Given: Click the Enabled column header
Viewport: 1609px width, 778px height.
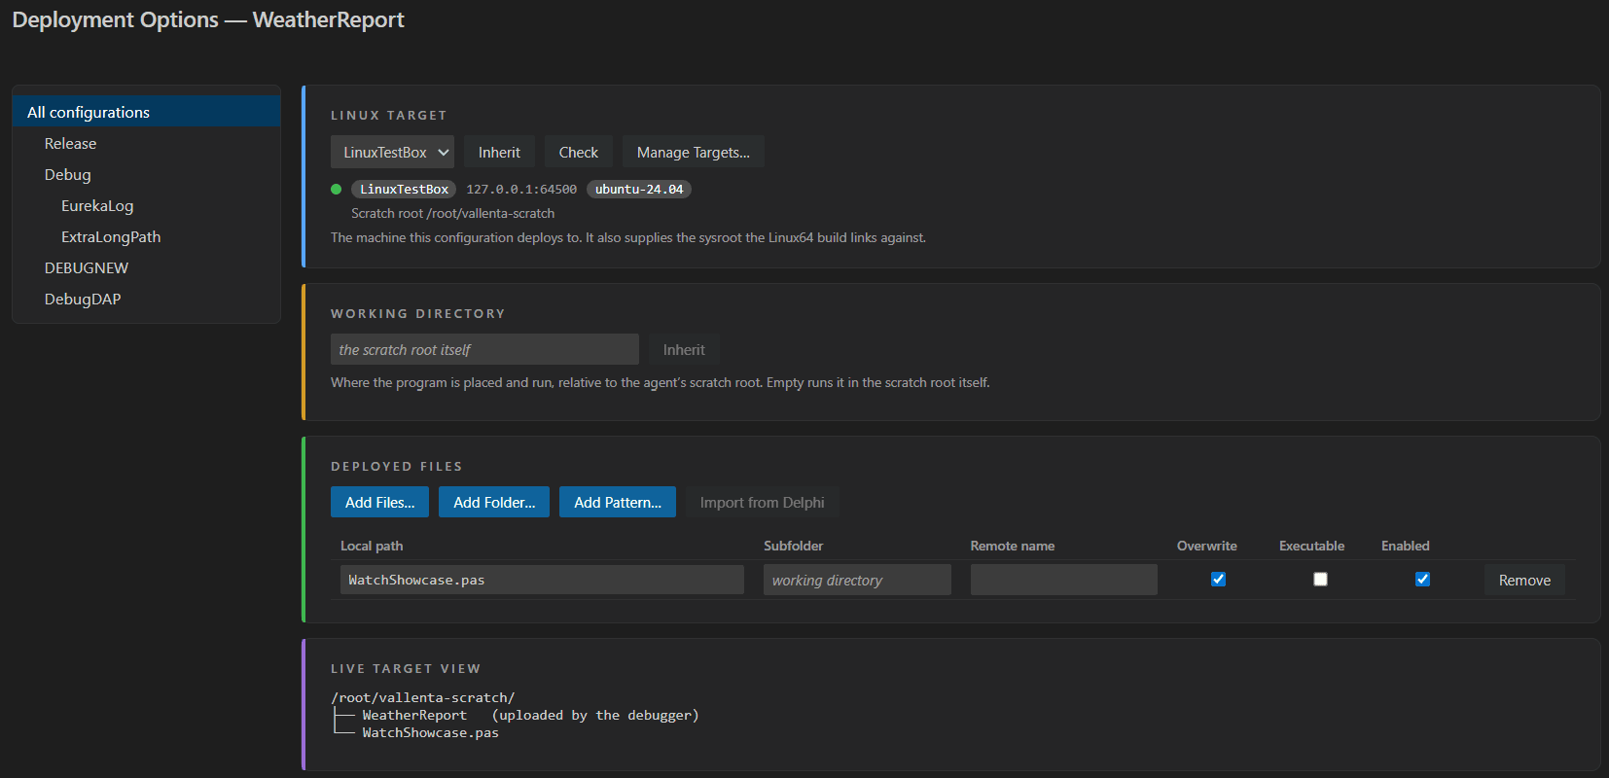Looking at the screenshot, I should tap(1405, 546).
